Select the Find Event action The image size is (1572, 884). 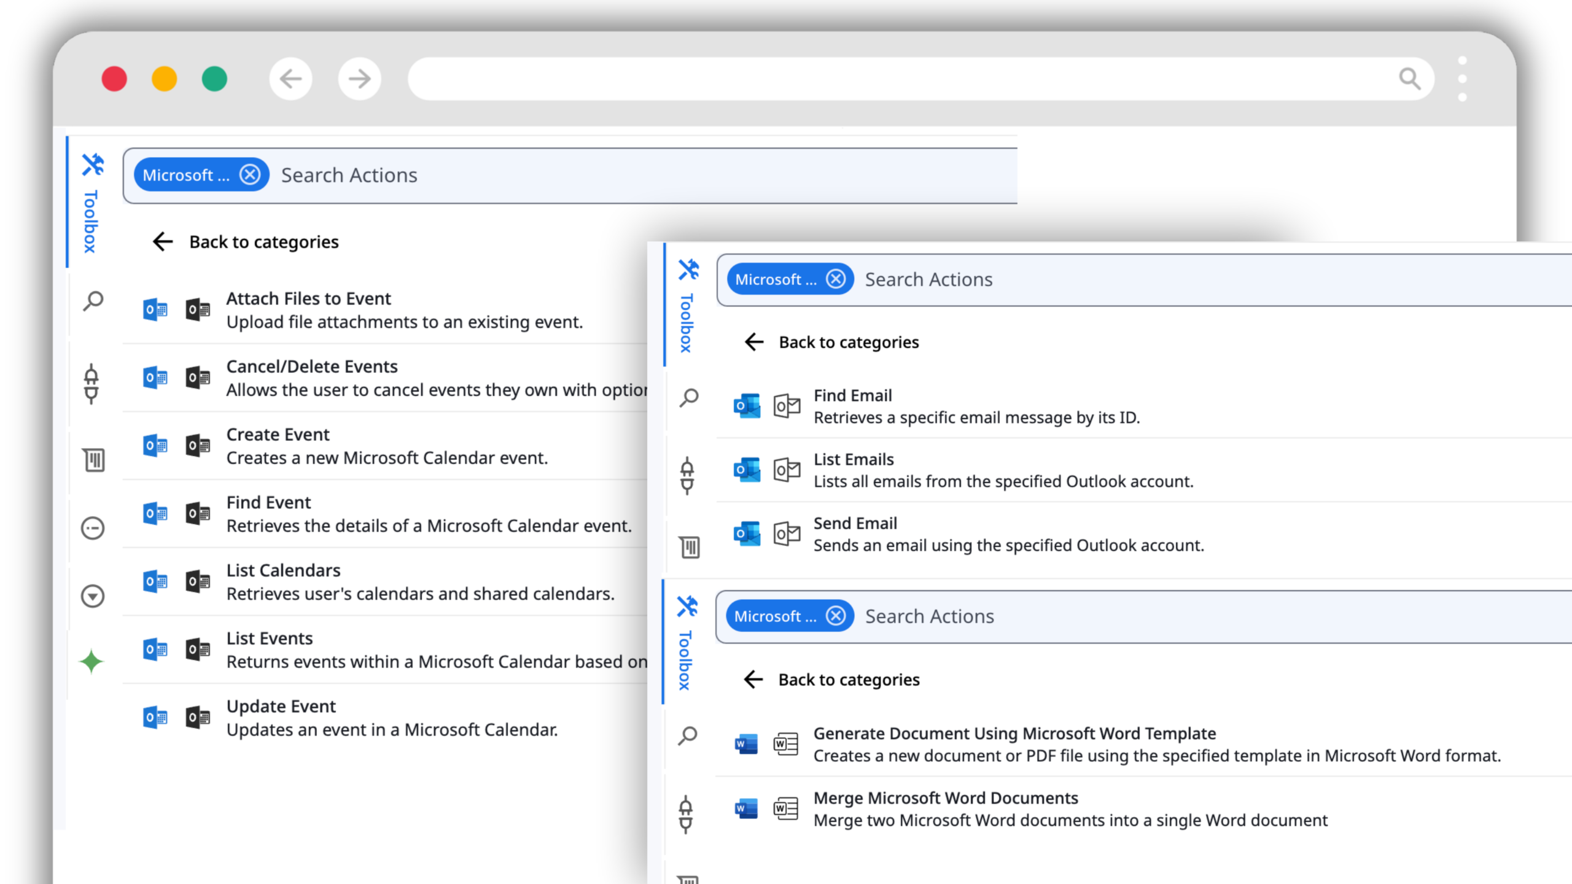[x=385, y=514]
